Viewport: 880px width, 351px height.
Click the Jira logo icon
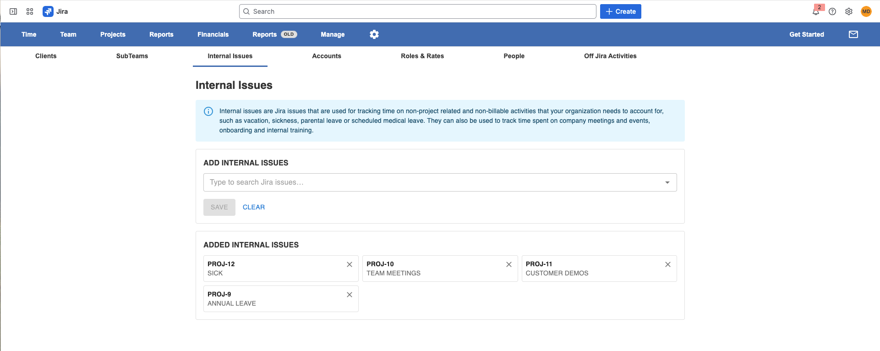point(48,11)
